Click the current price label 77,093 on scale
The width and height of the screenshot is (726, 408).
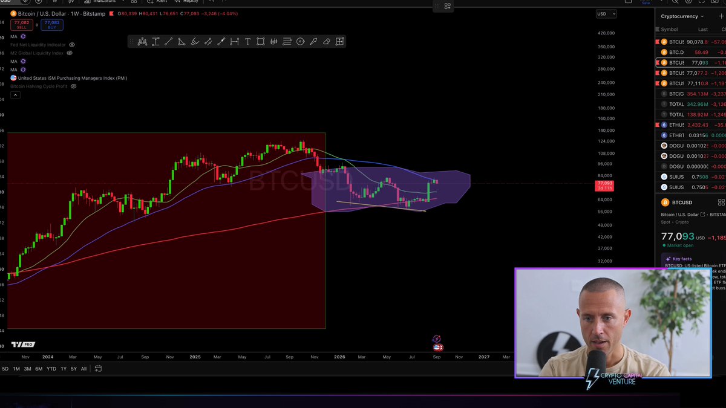[x=604, y=185]
